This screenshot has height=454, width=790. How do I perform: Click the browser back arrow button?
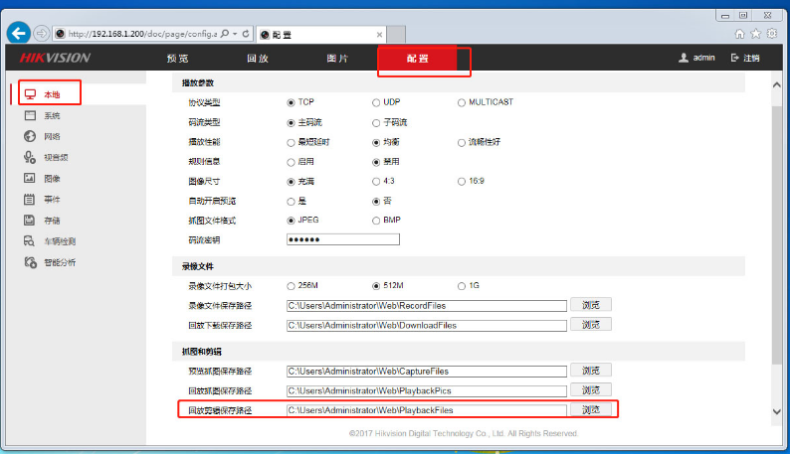18,33
